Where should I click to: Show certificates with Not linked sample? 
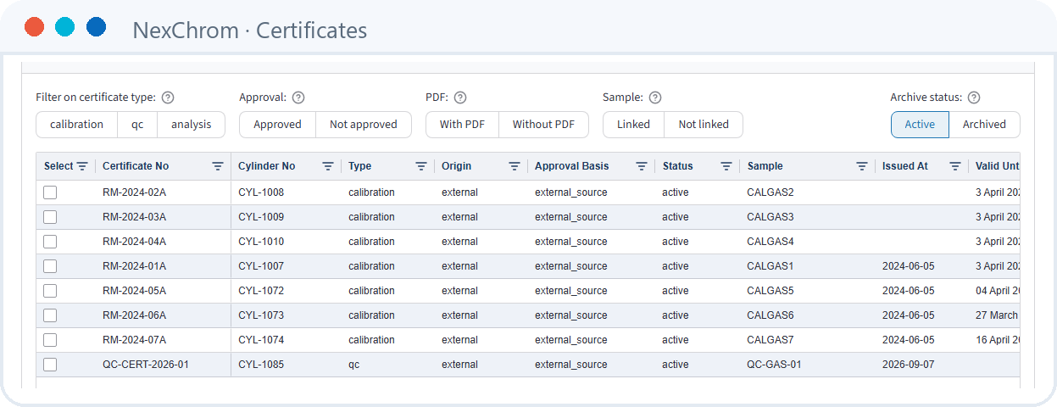[x=704, y=125]
